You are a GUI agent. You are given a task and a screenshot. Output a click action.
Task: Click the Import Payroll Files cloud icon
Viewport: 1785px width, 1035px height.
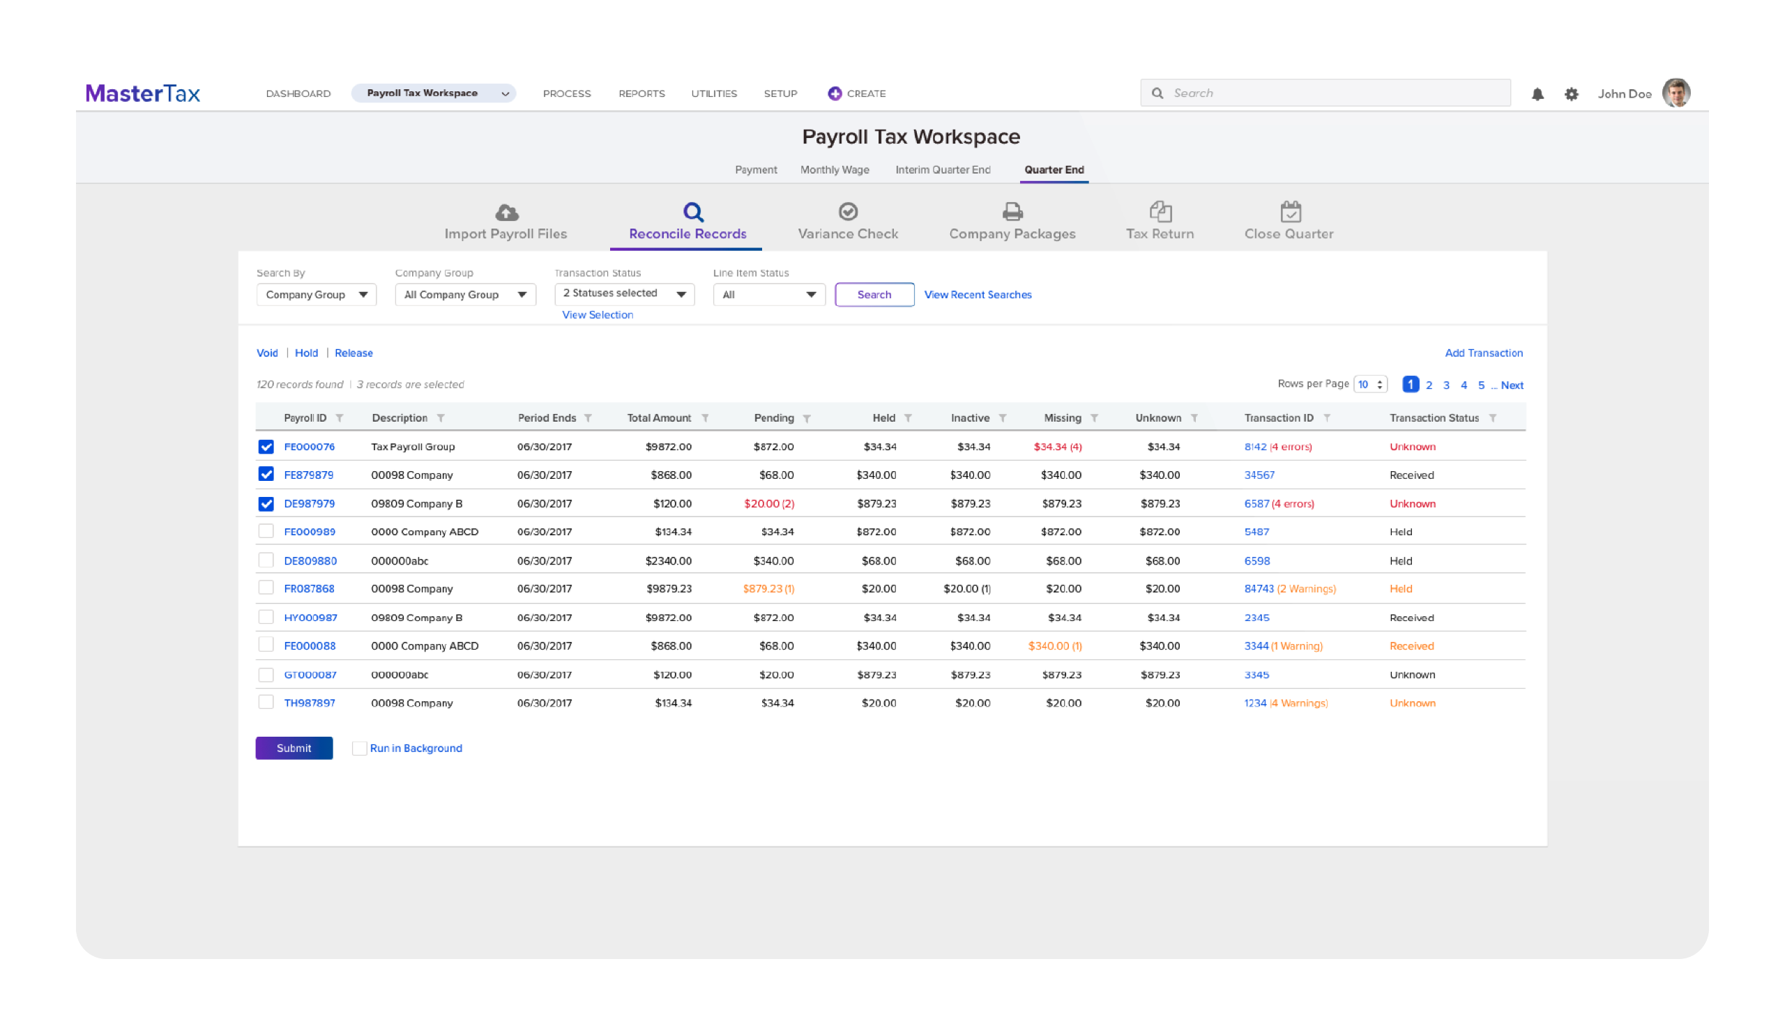(506, 212)
